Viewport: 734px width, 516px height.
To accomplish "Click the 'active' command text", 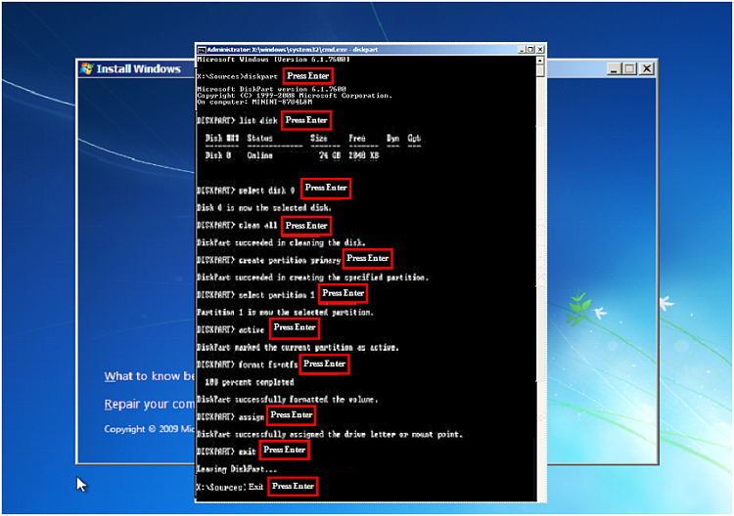I will pos(252,330).
